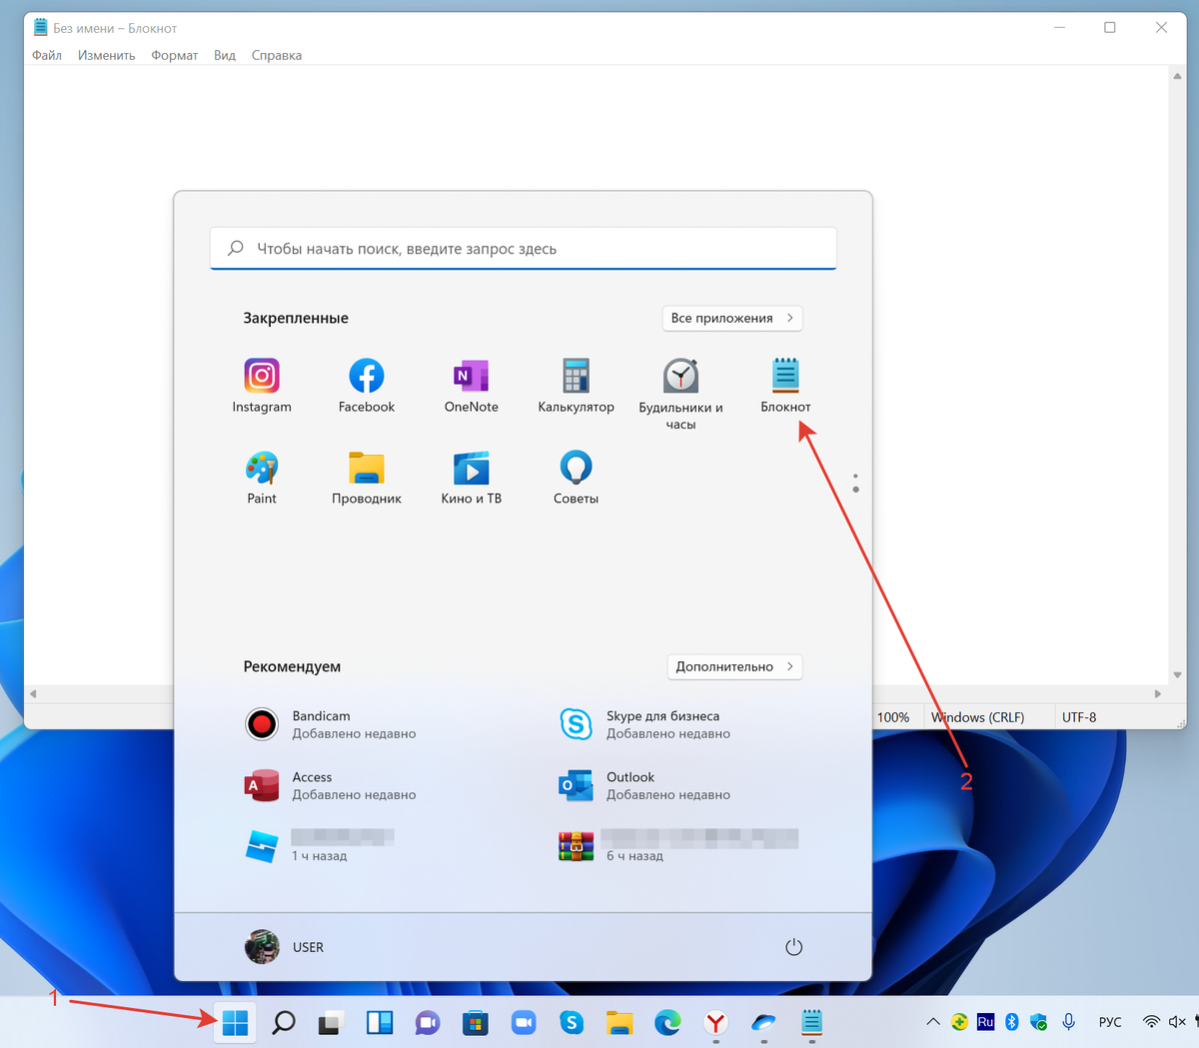Open the blue disc app on the taskbar
Image resolution: width=1199 pixels, height=1048 pixels.
pyautogui.click(x=763, y=1022)
